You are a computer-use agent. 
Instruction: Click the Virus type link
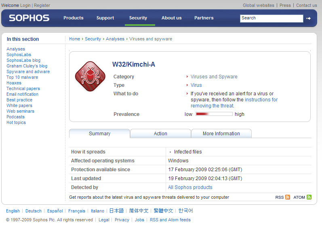coord(196,85)
